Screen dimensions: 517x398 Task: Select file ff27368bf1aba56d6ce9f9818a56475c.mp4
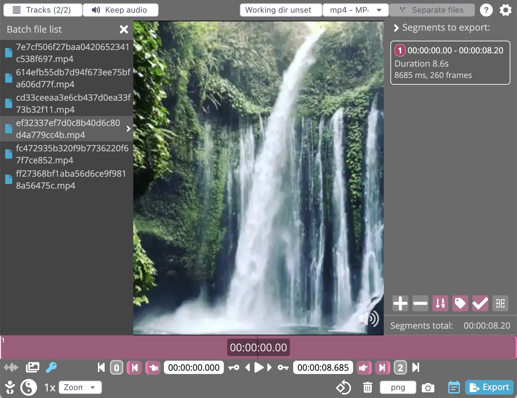(x=67, y=179)
